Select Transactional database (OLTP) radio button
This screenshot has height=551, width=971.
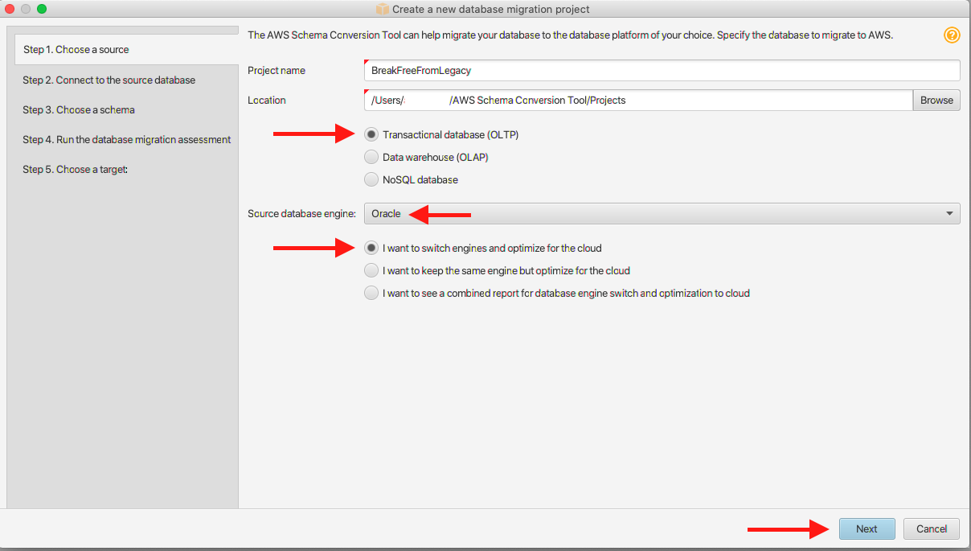point(371,134)
